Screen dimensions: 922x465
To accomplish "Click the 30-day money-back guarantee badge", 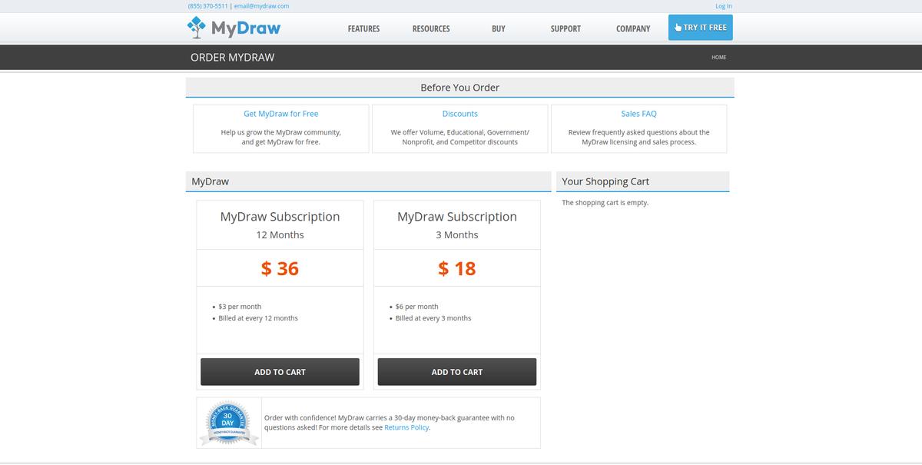I will pyautogui.click(x=228, y=422).
